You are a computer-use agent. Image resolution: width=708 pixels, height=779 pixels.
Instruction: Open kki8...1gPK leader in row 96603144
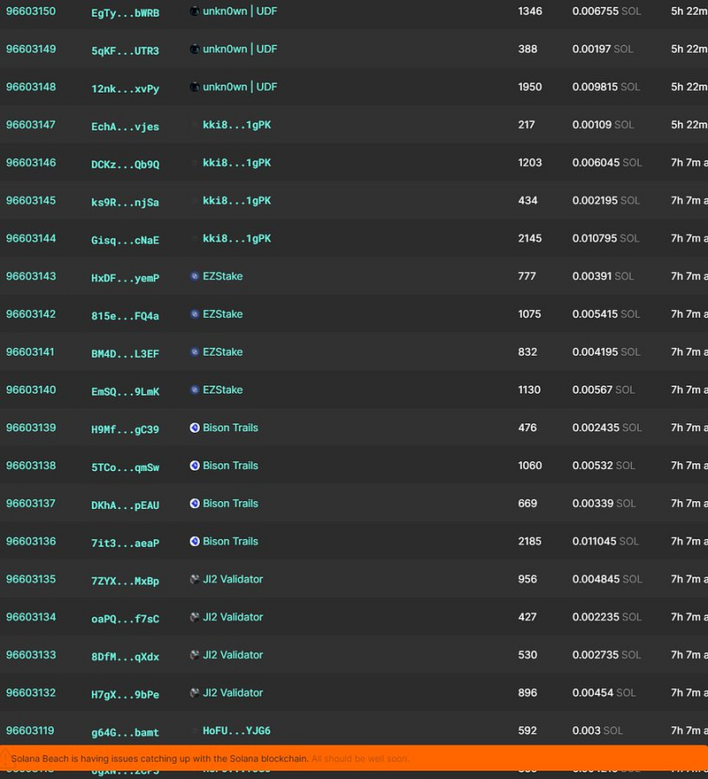(237, 238)
